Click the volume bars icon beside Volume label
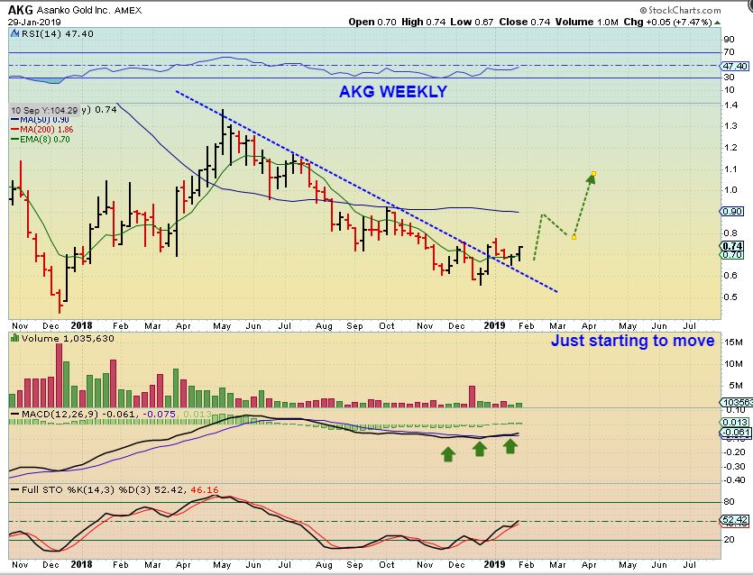The image size is (753, 575). (x=15, y=338)
